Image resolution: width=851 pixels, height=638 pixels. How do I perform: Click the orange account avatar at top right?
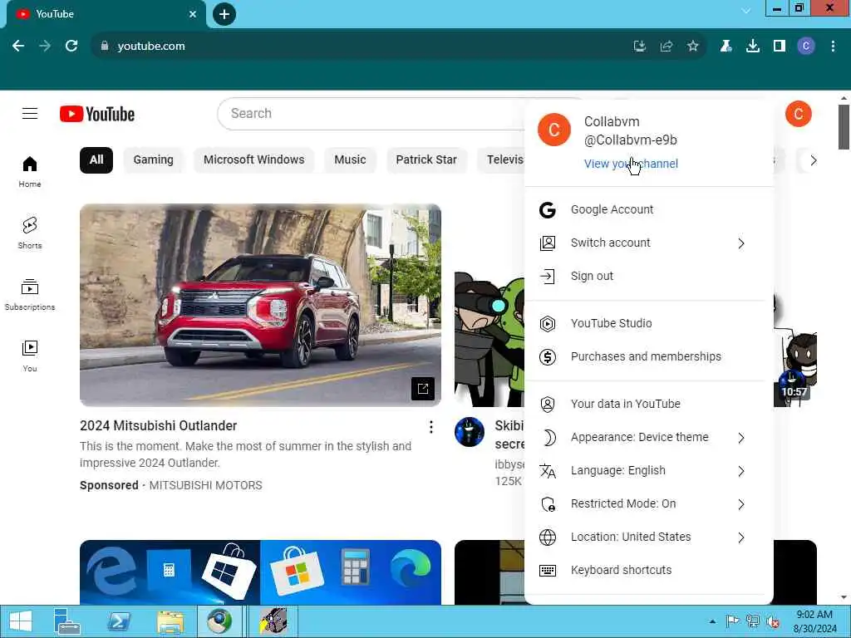(x=798, y=114)
